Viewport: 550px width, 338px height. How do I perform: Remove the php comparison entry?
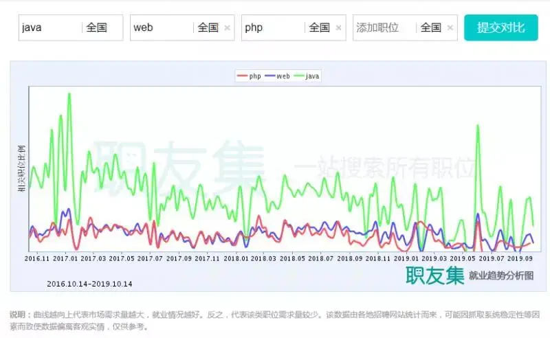click(x=338, y=27)
